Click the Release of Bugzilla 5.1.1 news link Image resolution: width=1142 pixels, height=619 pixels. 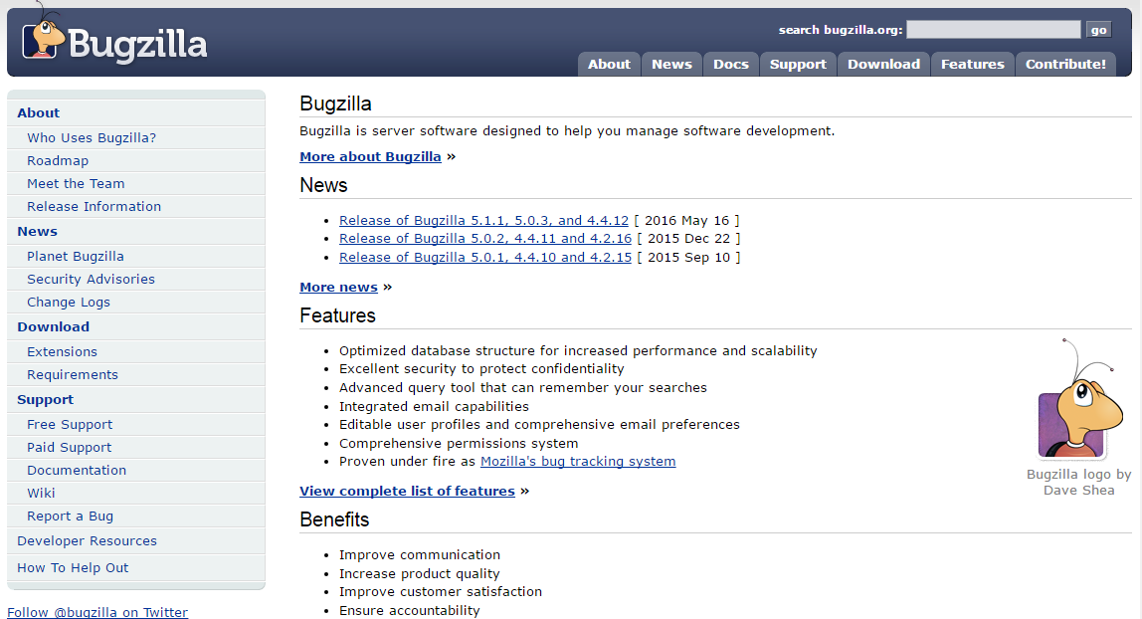click(x=483, y=220)
